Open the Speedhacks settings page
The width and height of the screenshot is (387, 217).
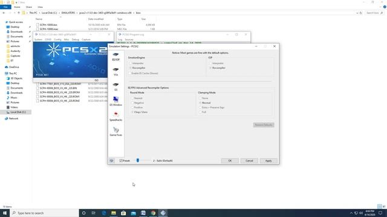[115, 116]
